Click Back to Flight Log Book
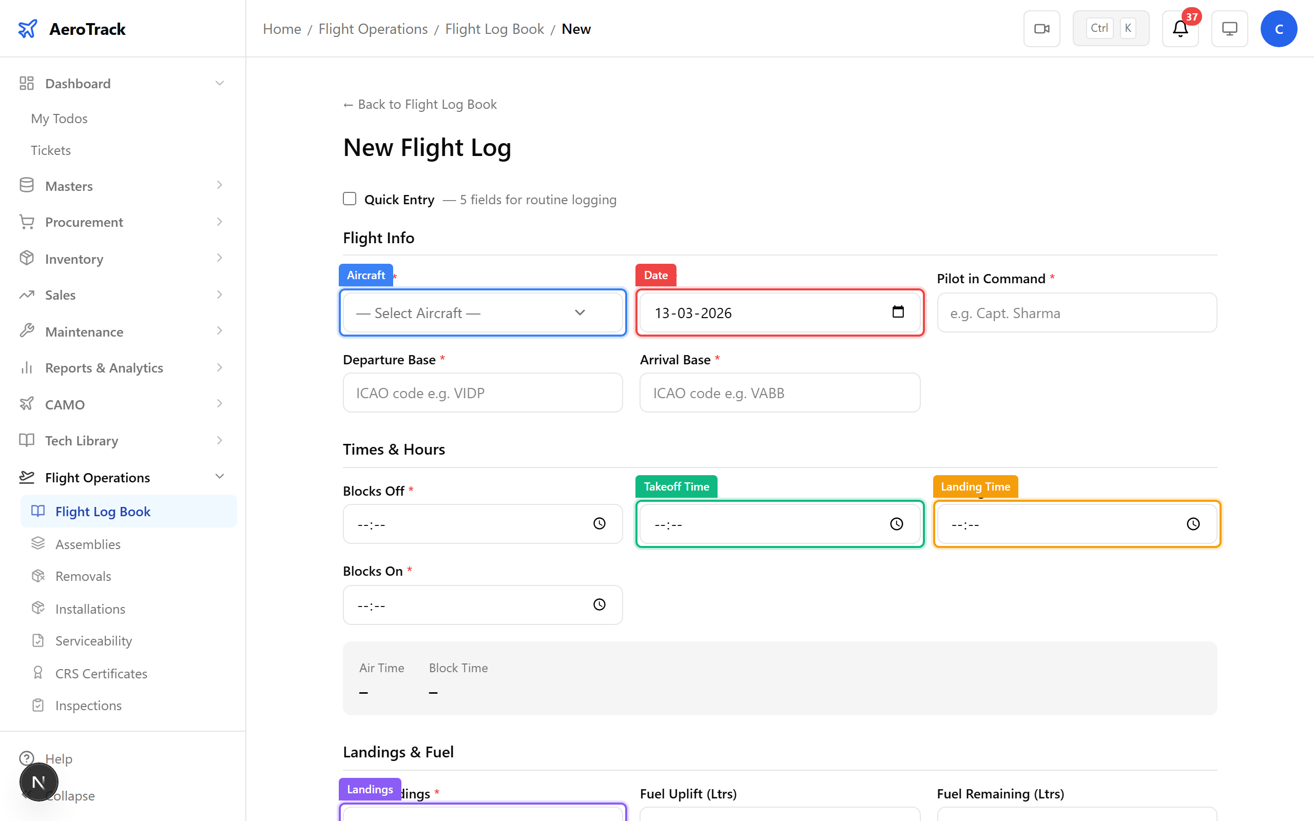This screenshot has height=821, width=1314. pos(419,104)
